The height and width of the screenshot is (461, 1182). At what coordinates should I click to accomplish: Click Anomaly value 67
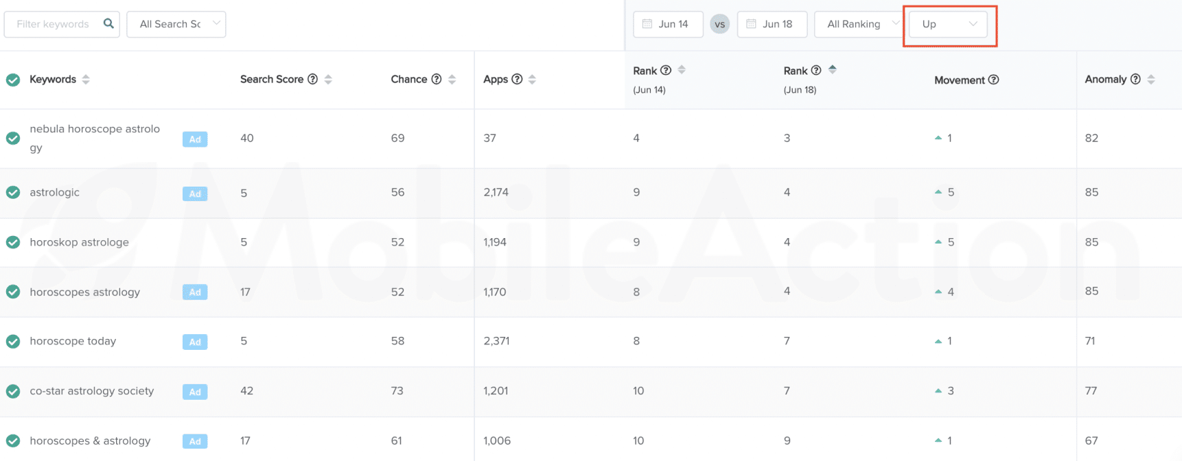point(1091,440)
